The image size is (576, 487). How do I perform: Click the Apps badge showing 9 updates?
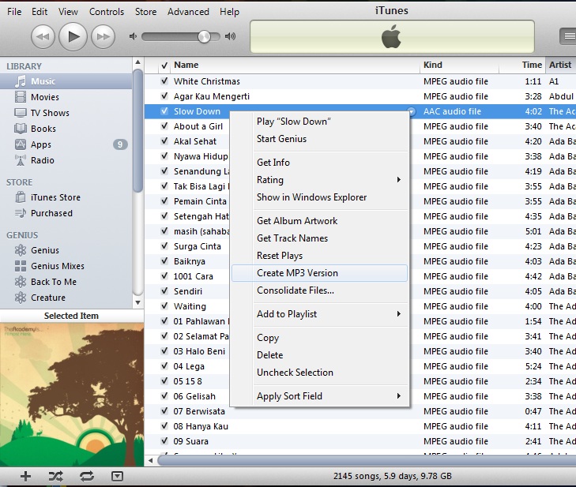pyautogui.click(x=120, y=144)
